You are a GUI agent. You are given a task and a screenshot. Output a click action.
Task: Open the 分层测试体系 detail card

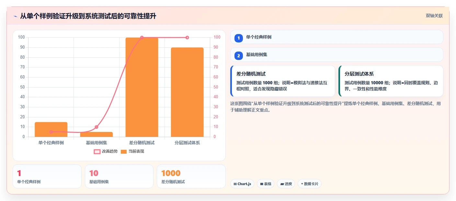tap(391, 81)
